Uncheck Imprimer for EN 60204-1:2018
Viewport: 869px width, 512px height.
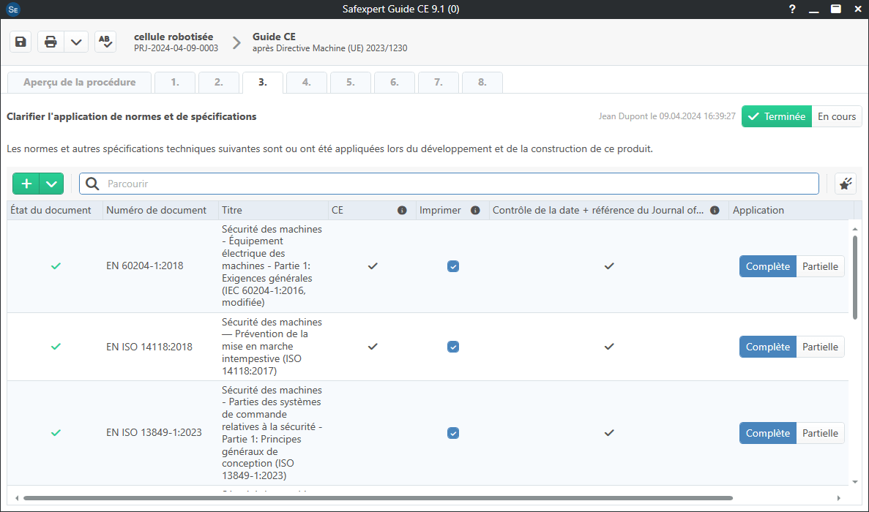tap(453, 266)
